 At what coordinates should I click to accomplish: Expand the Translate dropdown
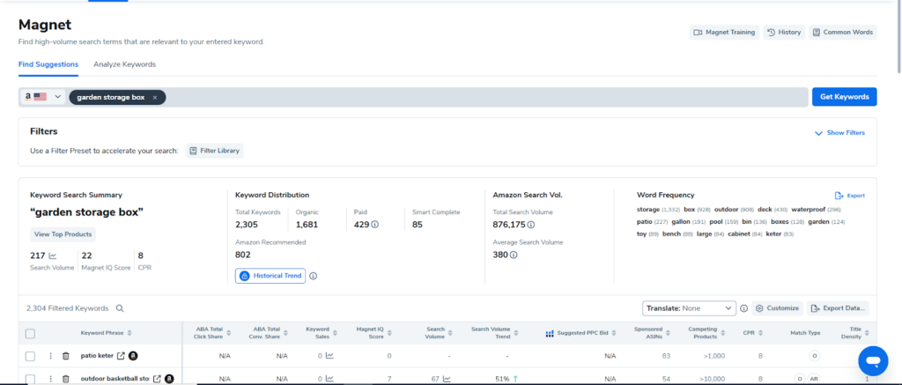point(689,308)
